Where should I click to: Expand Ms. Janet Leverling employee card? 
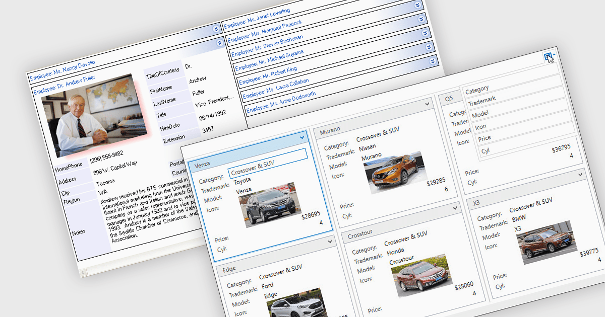[417, 5]
